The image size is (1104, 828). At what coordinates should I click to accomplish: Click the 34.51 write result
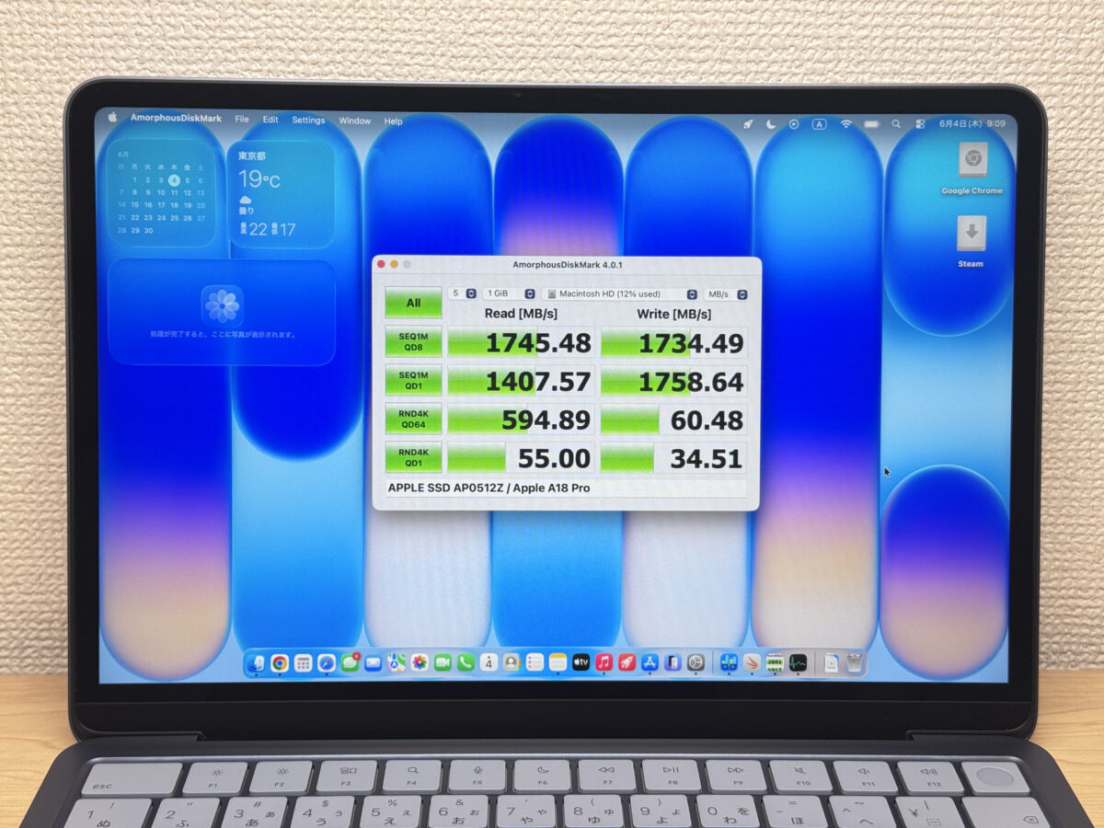[x=673, y=459]
